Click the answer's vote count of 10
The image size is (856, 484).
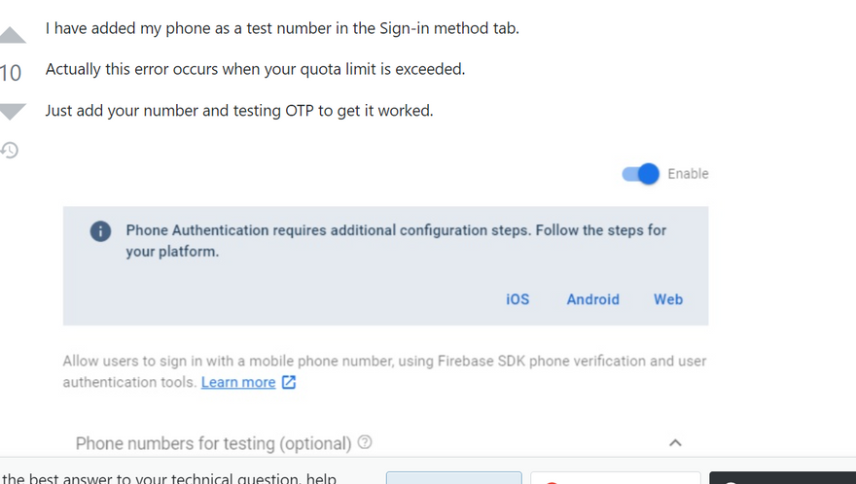coord(11,73)
